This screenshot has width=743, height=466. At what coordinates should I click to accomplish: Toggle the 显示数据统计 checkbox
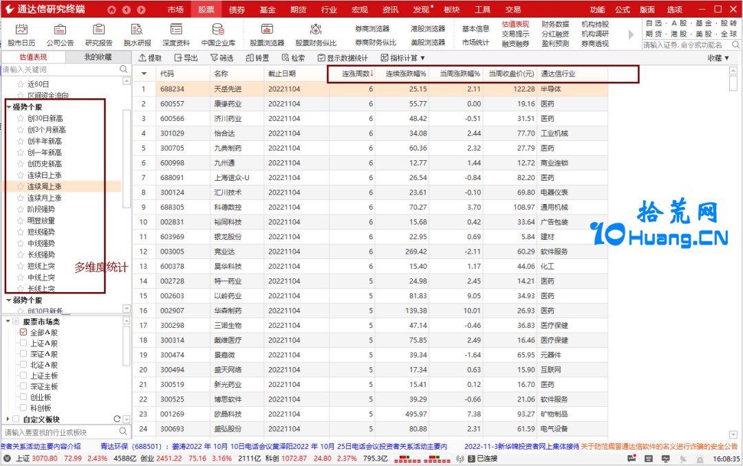point(321,58)
